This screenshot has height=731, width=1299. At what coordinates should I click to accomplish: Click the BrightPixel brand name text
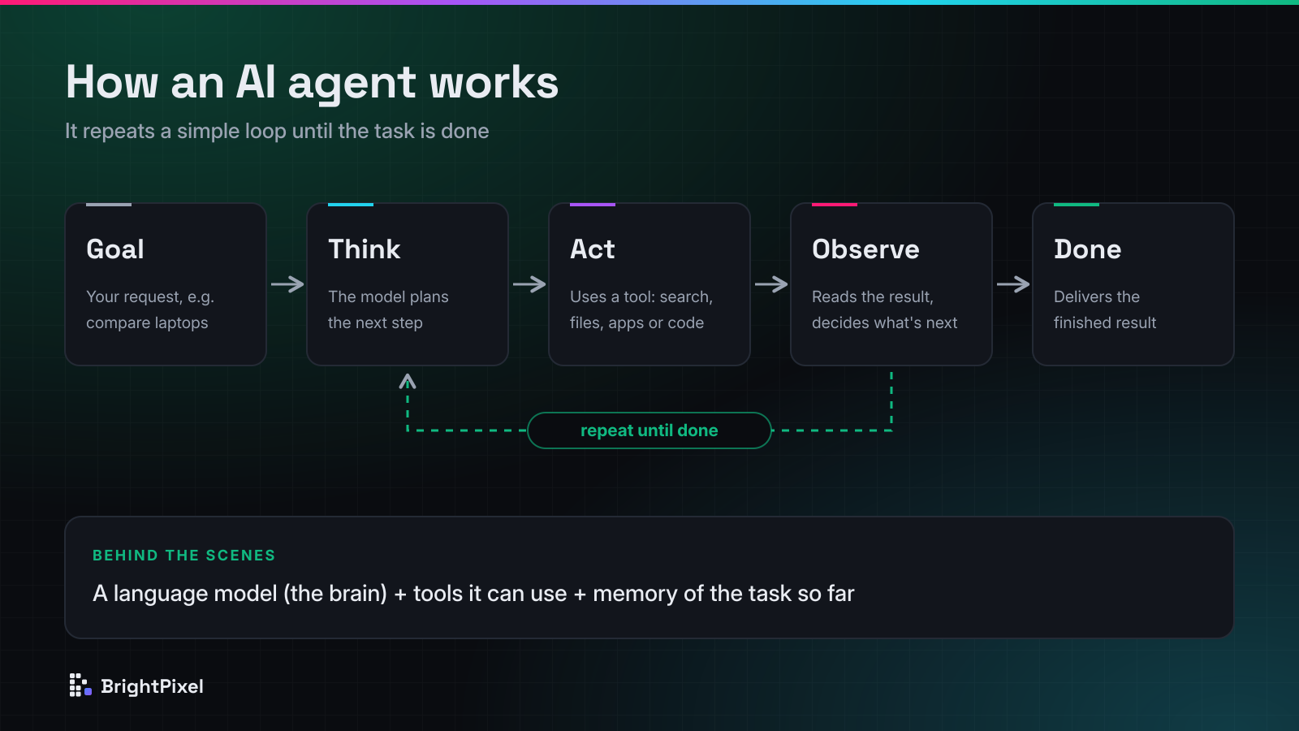point(152,686)
